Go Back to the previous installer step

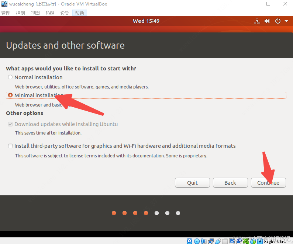230,182
